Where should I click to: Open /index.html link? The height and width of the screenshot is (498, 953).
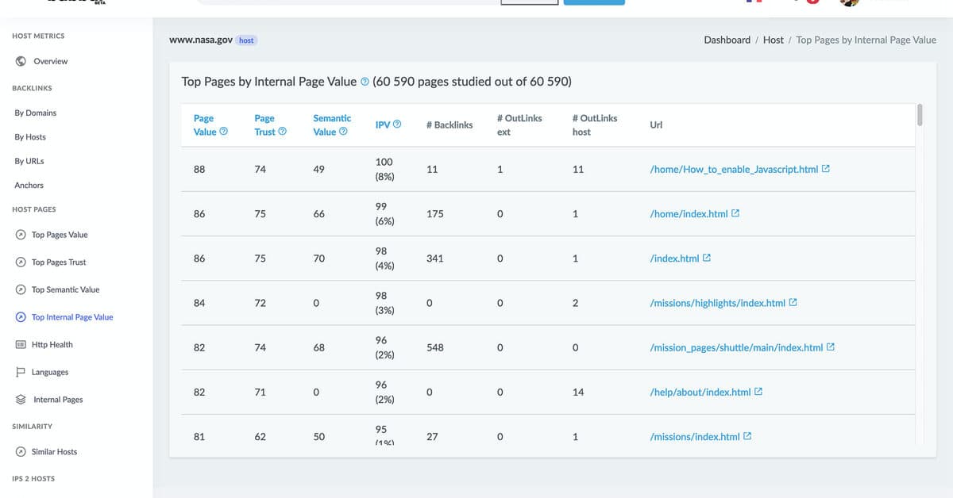[x=674, y=259]
